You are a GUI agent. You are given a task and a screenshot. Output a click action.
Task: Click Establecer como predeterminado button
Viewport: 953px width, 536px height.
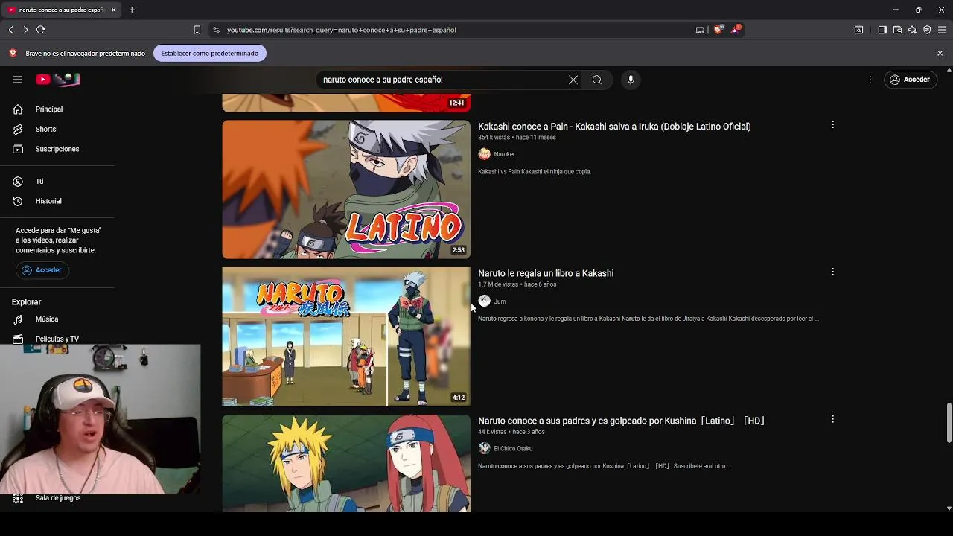[210, 54]
